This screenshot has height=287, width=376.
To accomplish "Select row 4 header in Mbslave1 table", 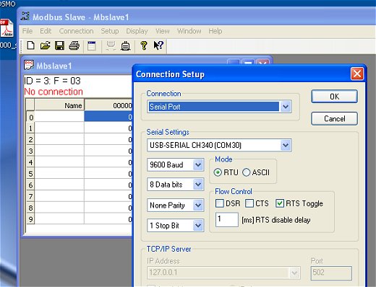I will click(30, 162).
